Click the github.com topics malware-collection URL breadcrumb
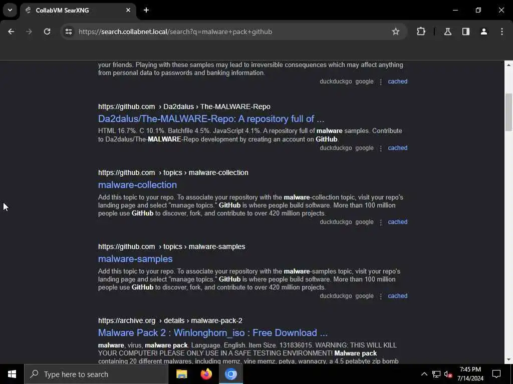Screen dimensions: 513x384 (173, 172)
